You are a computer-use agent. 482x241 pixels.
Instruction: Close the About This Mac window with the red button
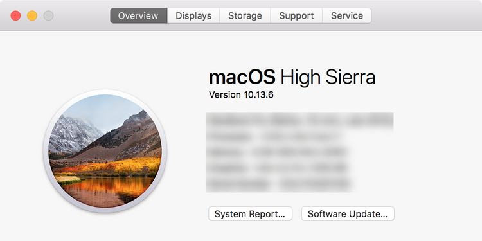[15, 15]
